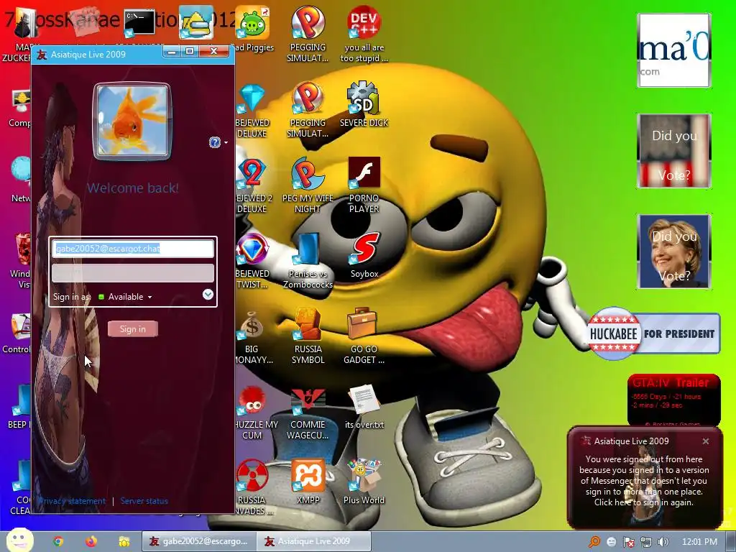The width and height of the screenshot is (736, 552).
Task: Open the Soybox desktop icon
Action: pos(364,256)
